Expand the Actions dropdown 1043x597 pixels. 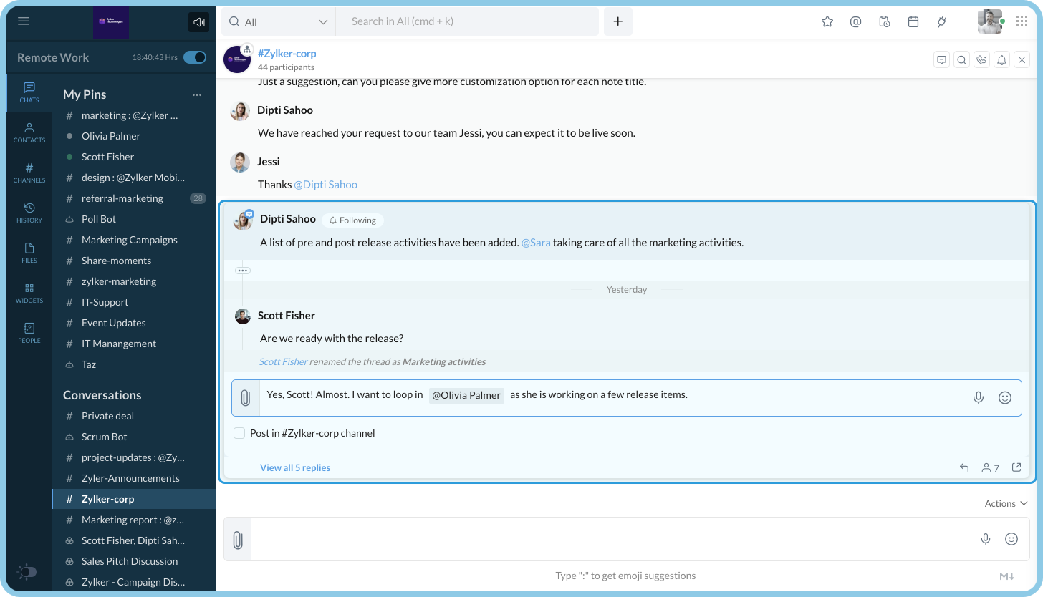tap(1006, 503)
